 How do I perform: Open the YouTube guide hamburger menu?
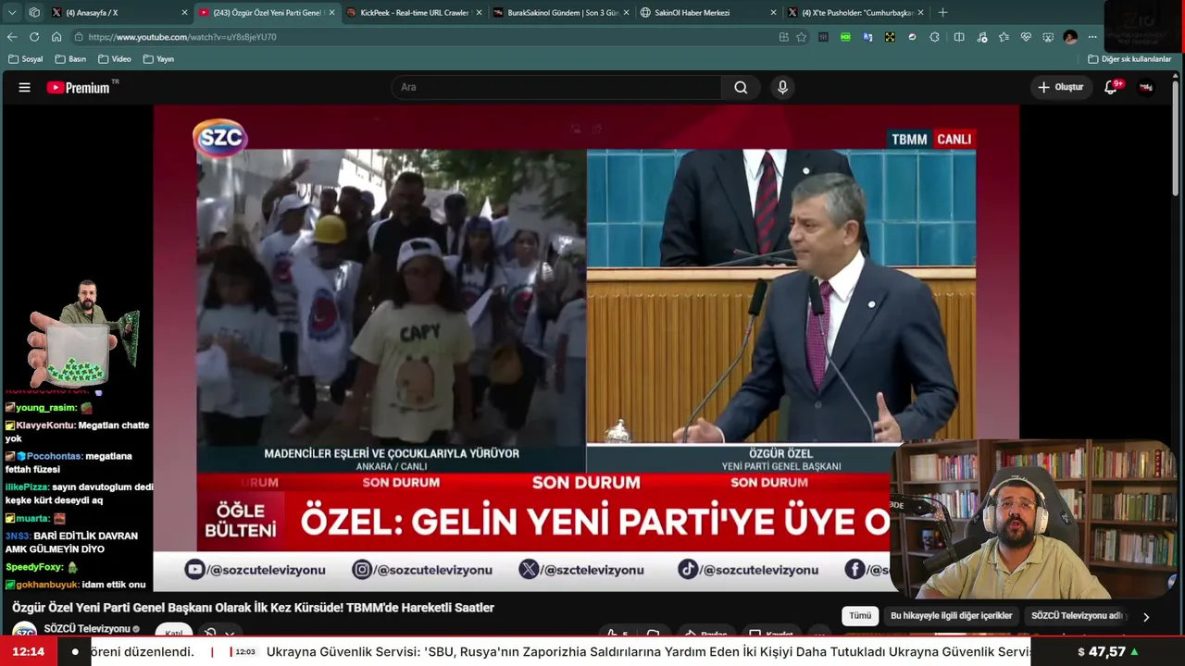point(25,87)
